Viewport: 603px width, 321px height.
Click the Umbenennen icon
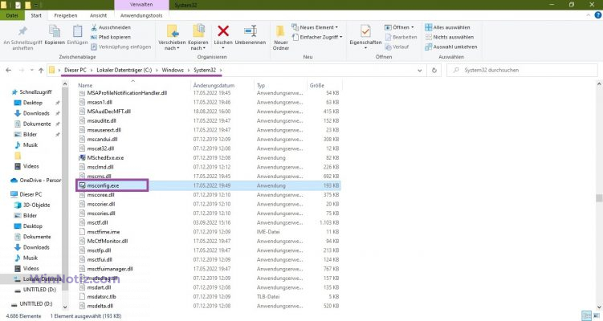coord(251,30)
